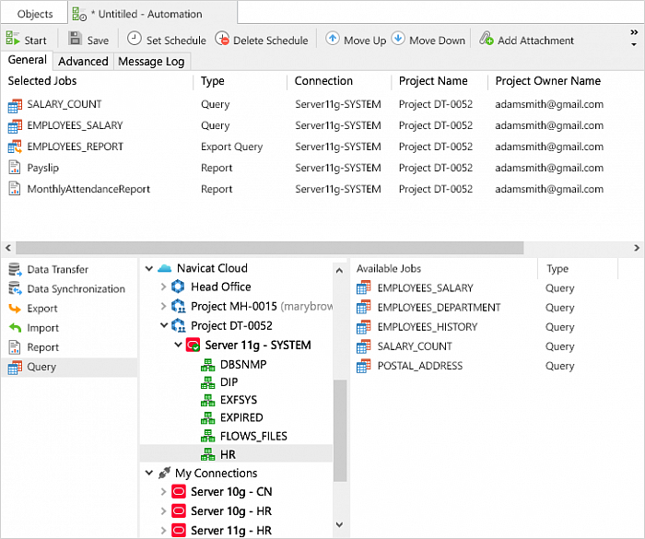This screenshot has height=539, width=645.
Task: Click the connection tree scrollbar down arrow
Action: (339, 524)
